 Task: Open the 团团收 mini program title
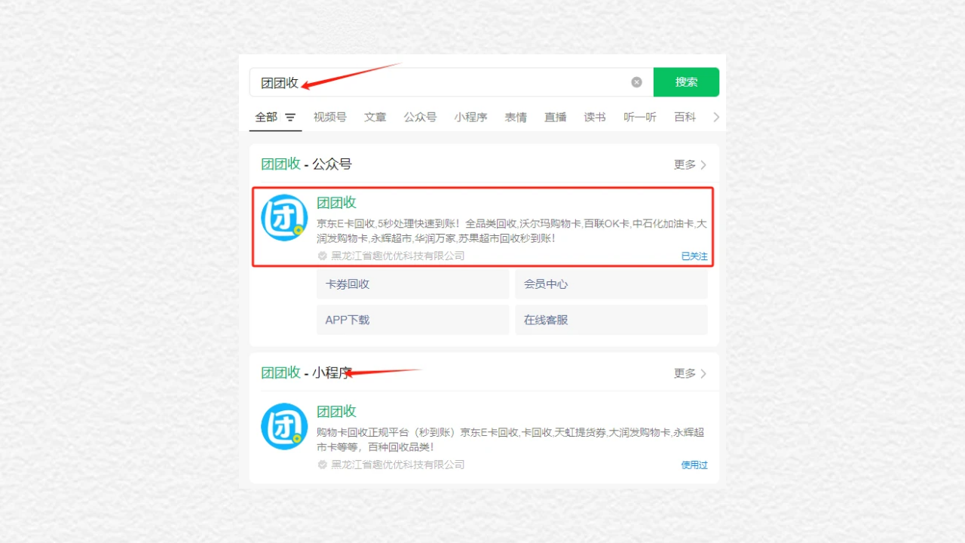[x=336, y=411]
